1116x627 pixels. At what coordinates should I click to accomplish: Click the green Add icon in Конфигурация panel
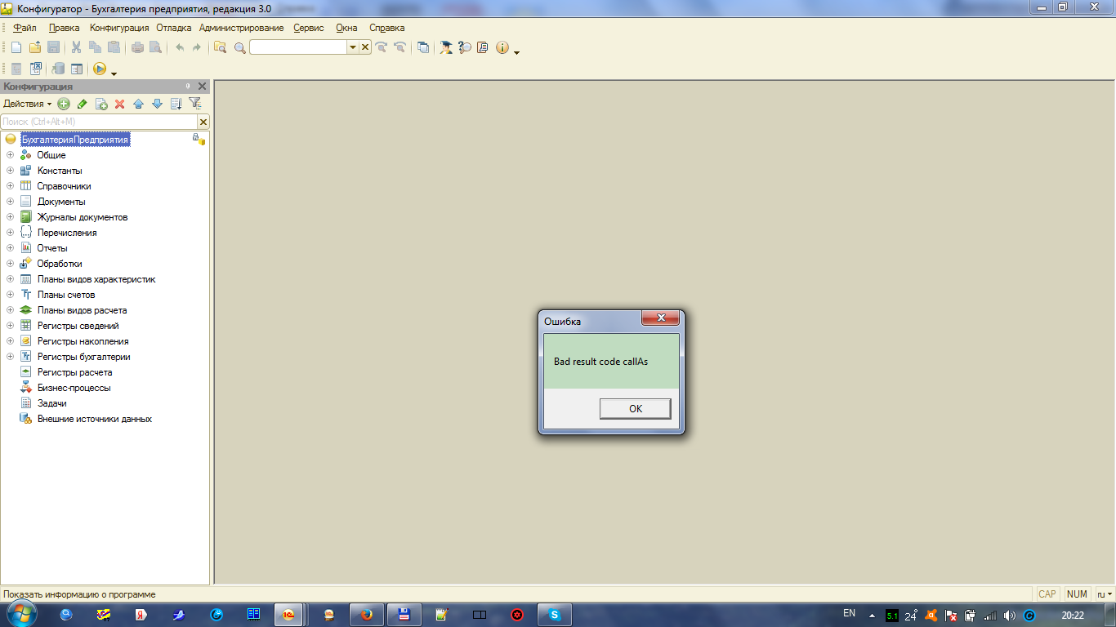[x=64, y=104]
